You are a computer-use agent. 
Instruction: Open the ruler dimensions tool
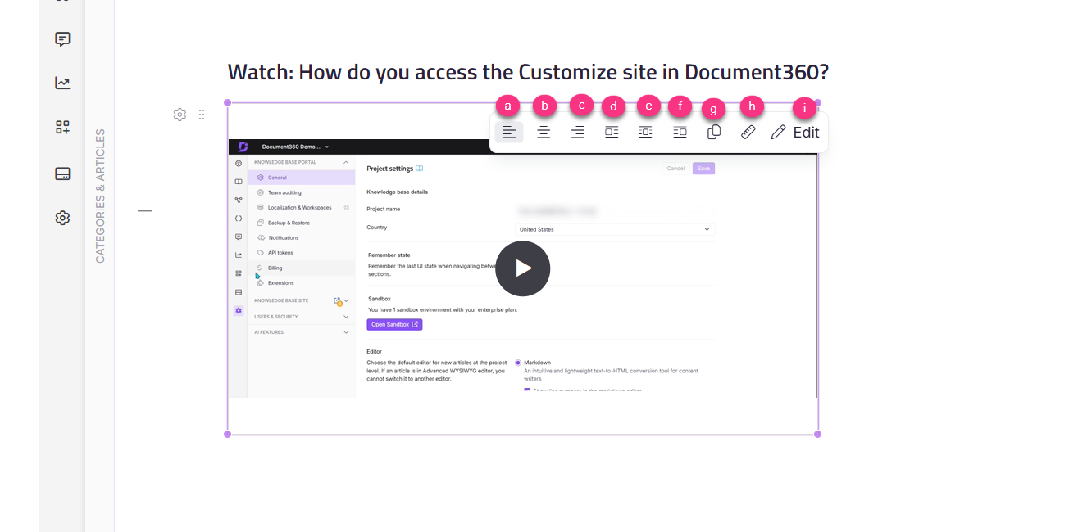click(x=748, y=133)
